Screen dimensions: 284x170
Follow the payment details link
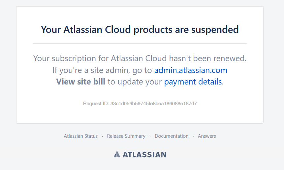click(x=193, y=82)
